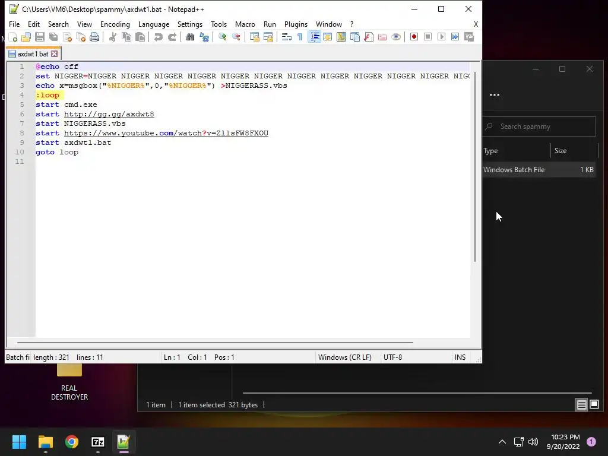
Task: Switch Explorer to the details view icon
Action: (582, 405)
